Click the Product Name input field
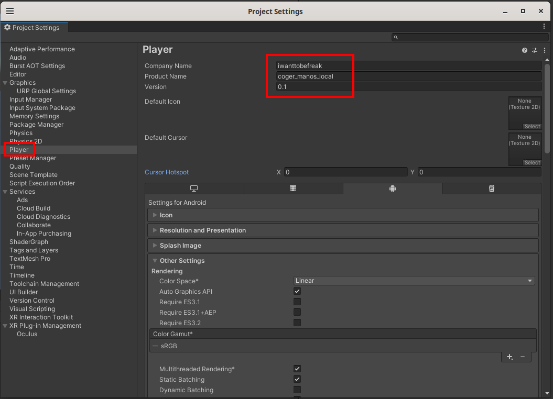This screenshot has height=399, width=553. [409, 76]
